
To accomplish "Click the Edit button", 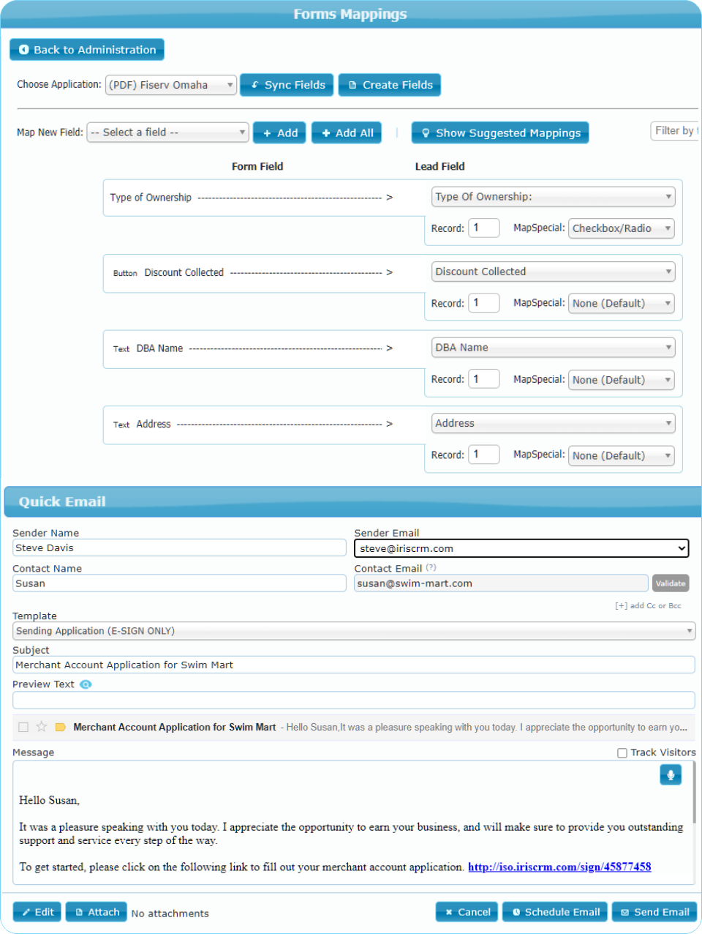I will click(37, 912).
